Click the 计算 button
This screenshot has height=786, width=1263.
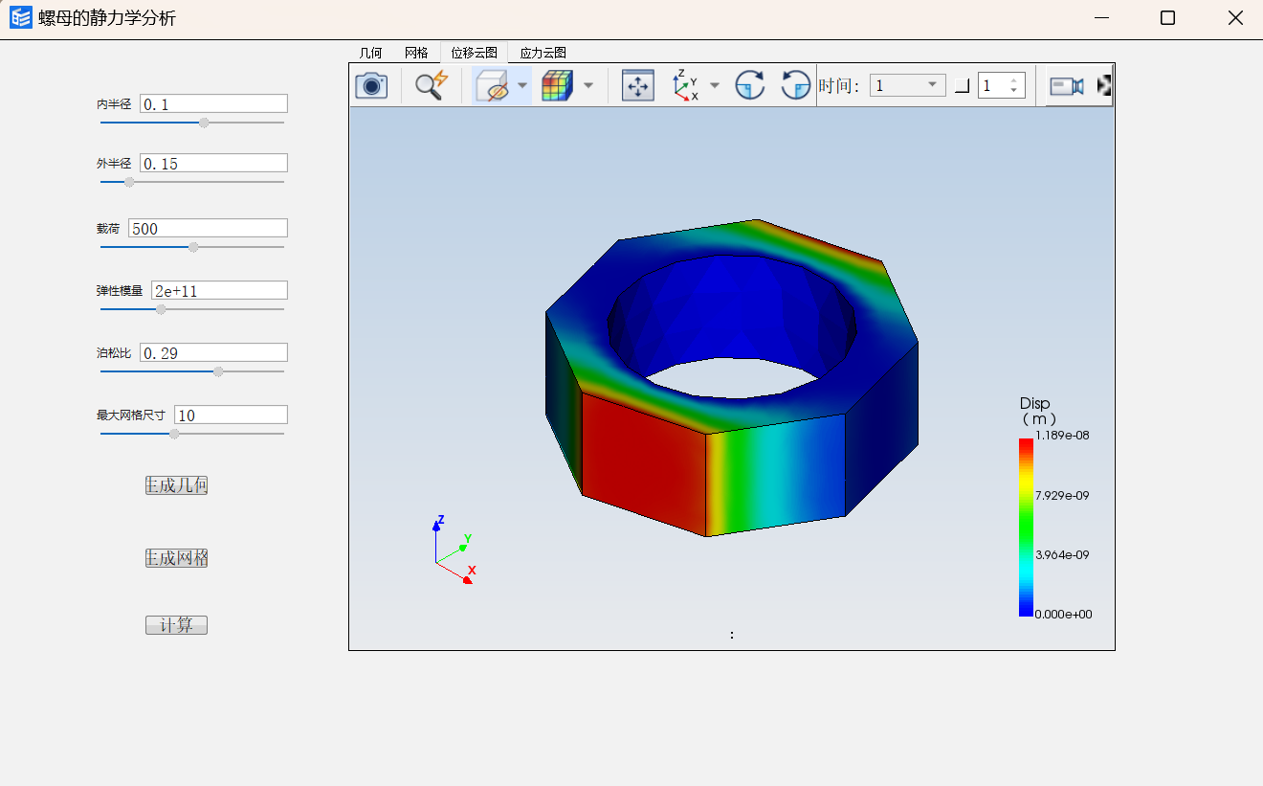pyautogui.click(x=176, y=625)
